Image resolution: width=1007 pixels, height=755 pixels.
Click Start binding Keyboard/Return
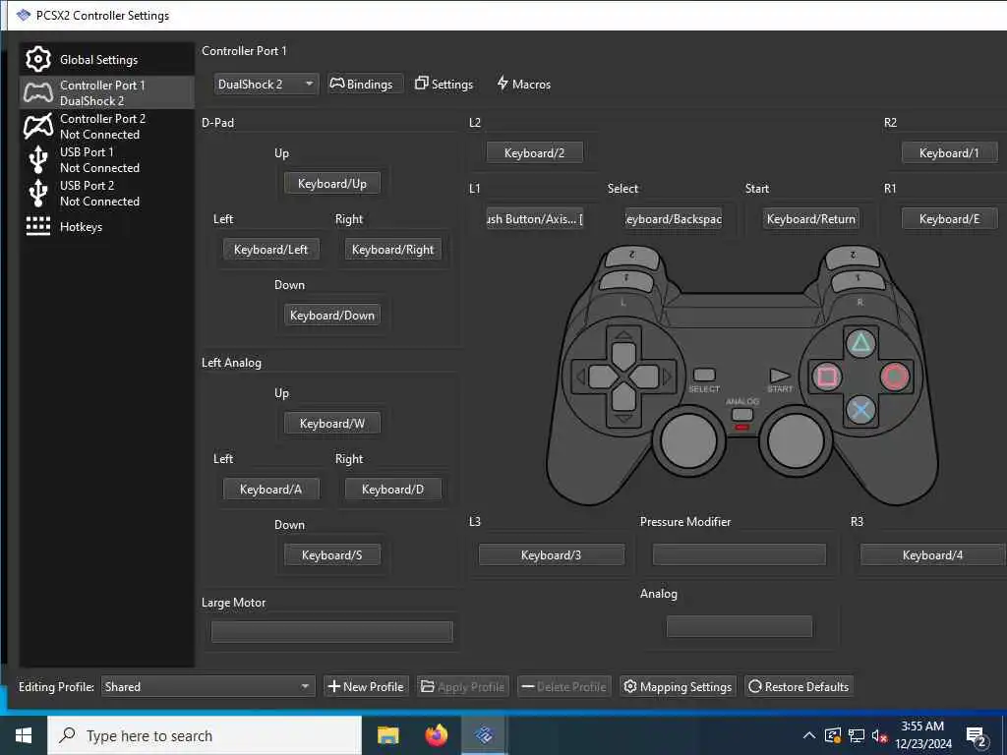click(811, 219)
